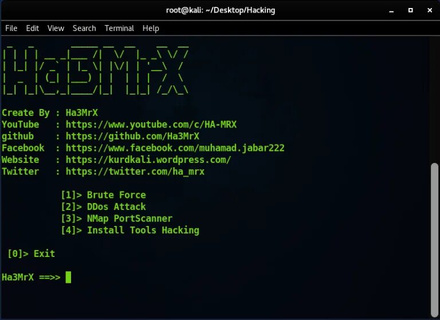Open the Edit menu
The width and height of the screenshot is (440, 320).
33,28
